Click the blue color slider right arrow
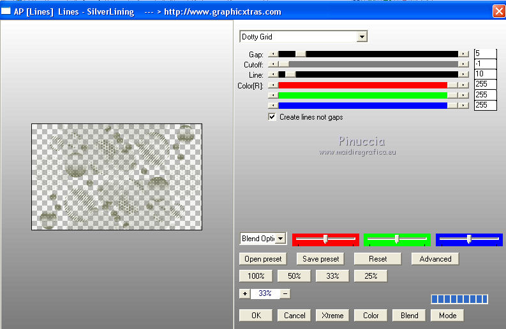506x329 pixels. pyautogui.click(x=464, y=105)
